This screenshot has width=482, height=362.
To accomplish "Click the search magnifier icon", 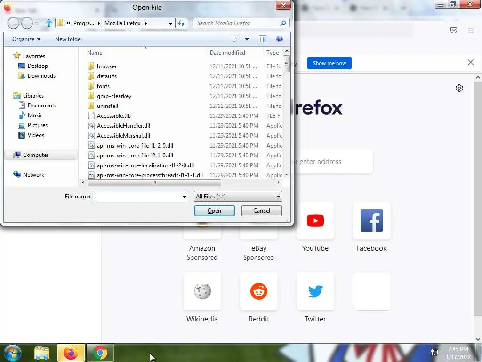I will tap(283, 23).
